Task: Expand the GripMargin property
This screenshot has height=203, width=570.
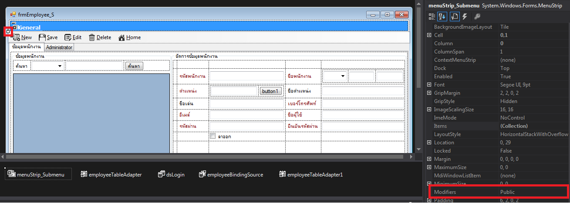Action: click(x=429, y=93)
